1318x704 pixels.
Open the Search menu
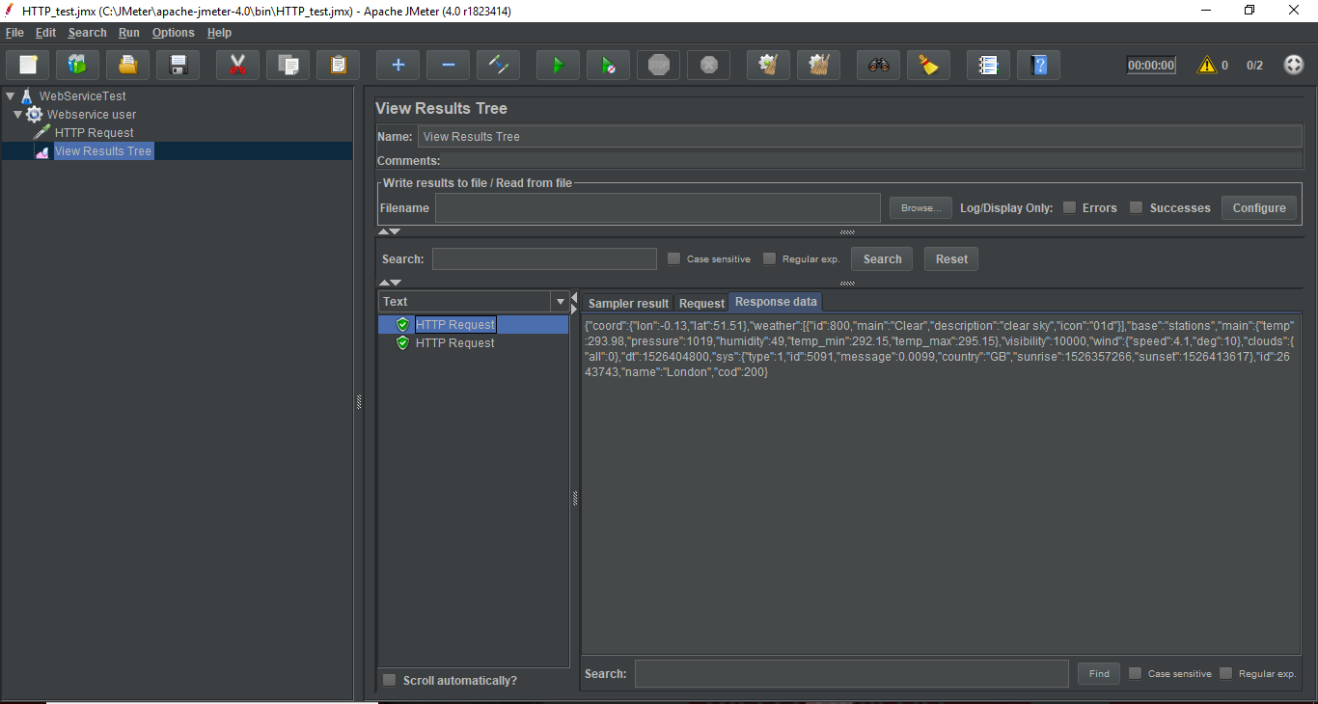point(87,33)
